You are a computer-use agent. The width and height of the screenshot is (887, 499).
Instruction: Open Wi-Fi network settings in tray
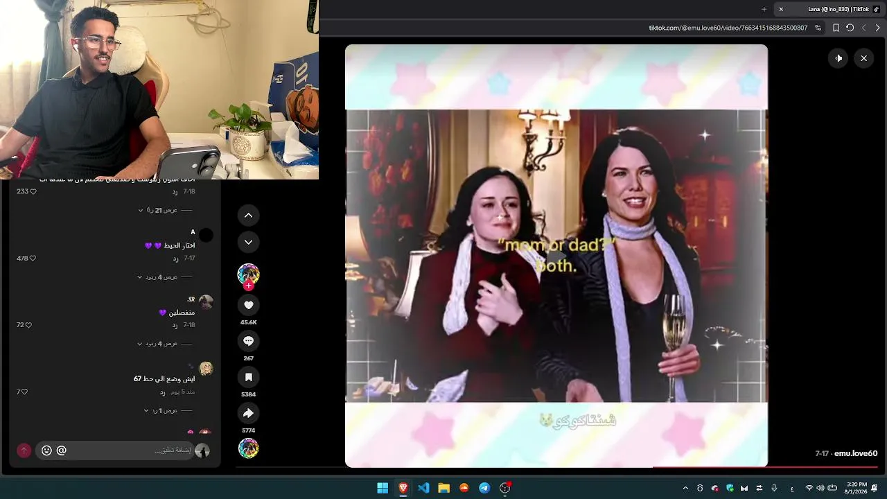(x=809, y=488)
